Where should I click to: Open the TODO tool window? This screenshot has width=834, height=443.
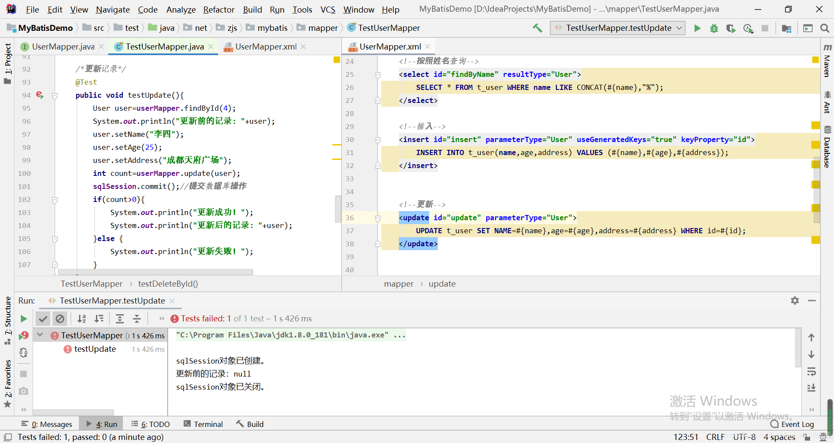(x=151, y=424)
